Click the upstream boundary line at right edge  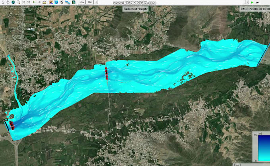coord(264,54)
